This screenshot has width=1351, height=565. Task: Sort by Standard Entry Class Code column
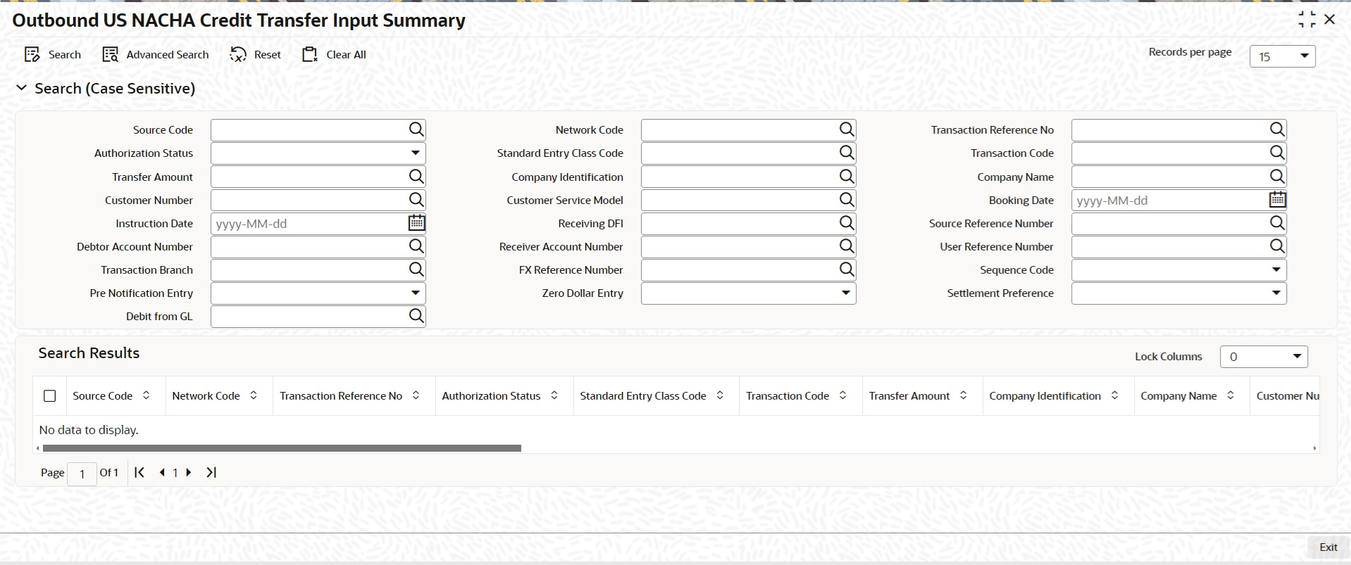(720, 395)
